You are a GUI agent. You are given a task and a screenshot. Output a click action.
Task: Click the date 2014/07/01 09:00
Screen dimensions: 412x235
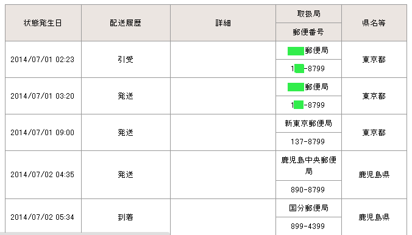[42, 133]
